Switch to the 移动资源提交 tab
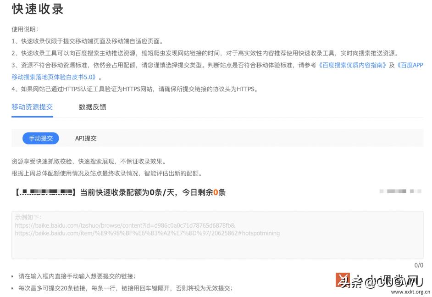Screen dimensions: 432x297 point(32,107)
